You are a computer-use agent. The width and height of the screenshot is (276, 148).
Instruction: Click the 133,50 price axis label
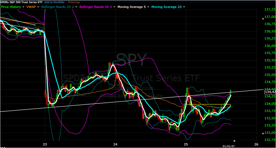coord(270,118)
